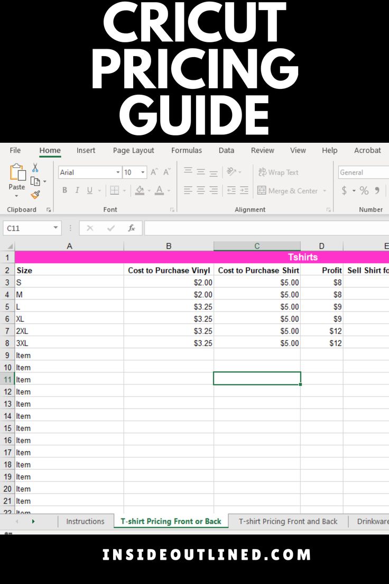Click Merge & Center
This screenshot has height=584, width=389.
[287, 190]
